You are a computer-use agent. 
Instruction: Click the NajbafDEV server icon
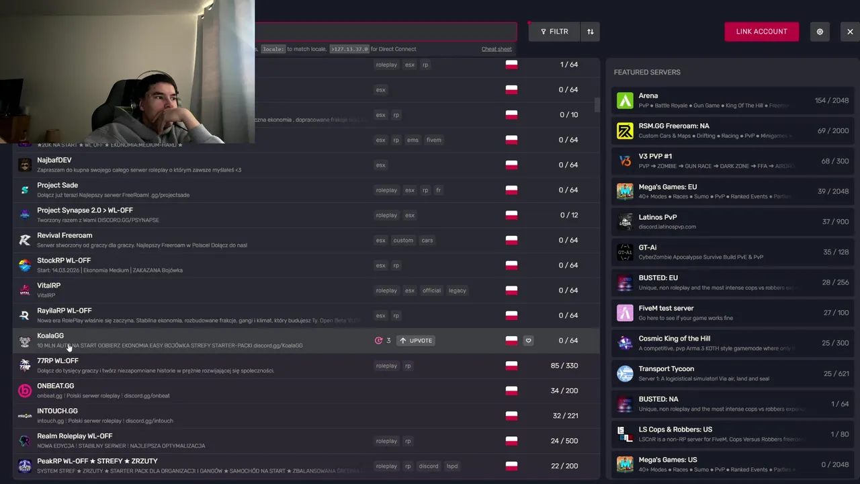point(25,165)
